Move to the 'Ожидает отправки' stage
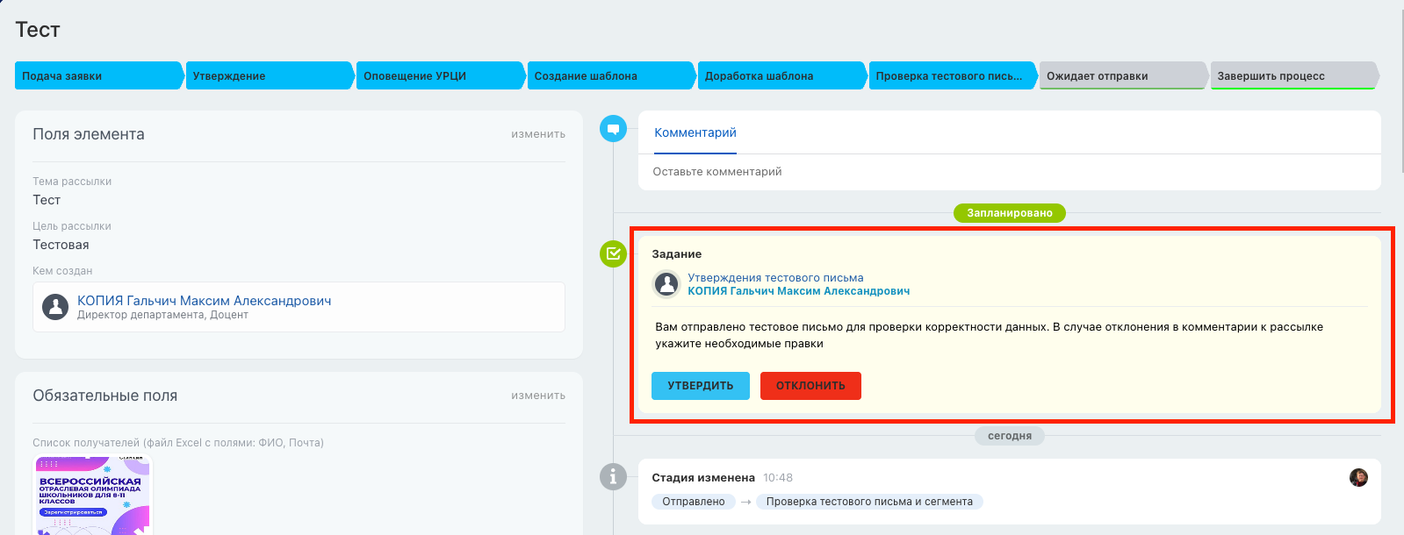The image size is (1404, 535). point(1123,75)
